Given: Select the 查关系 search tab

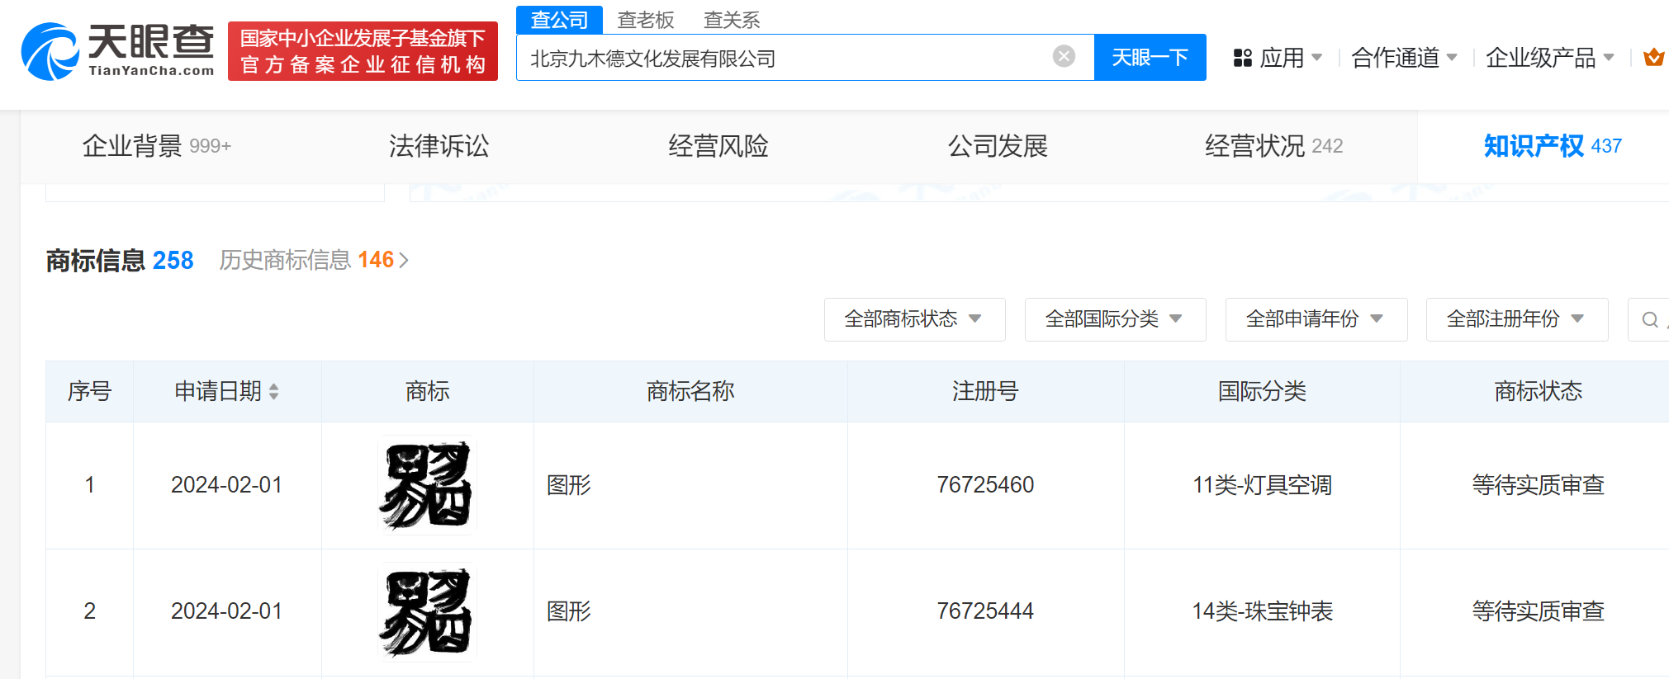Looking at the screenshot, I should point(732,20).
